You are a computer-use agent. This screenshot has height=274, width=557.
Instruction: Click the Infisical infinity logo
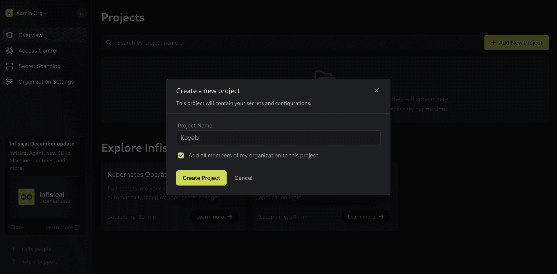click(26, 197)
